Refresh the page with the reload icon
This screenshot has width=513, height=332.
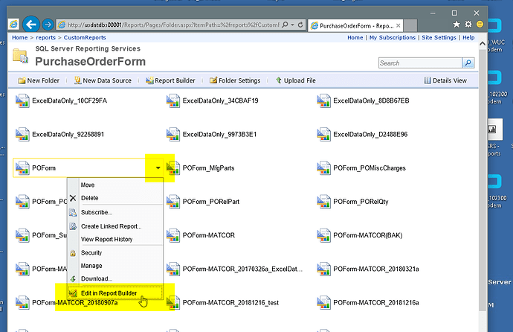coord(300,25)
